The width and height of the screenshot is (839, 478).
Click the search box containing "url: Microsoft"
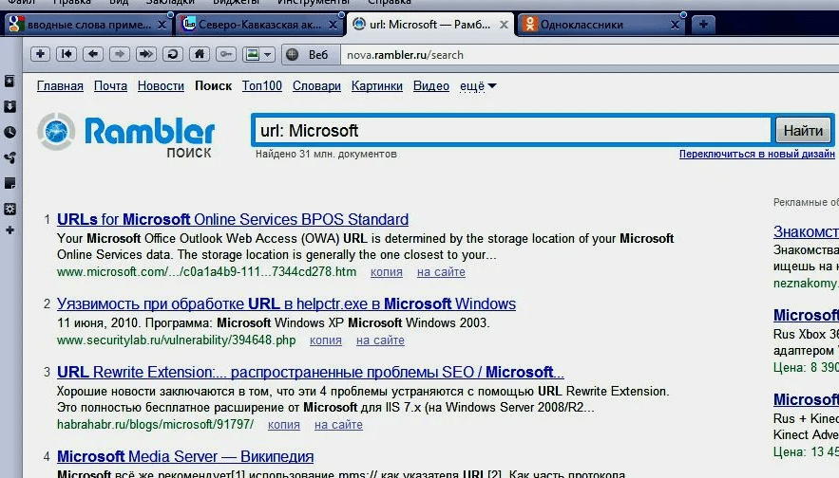coord(512,130)
